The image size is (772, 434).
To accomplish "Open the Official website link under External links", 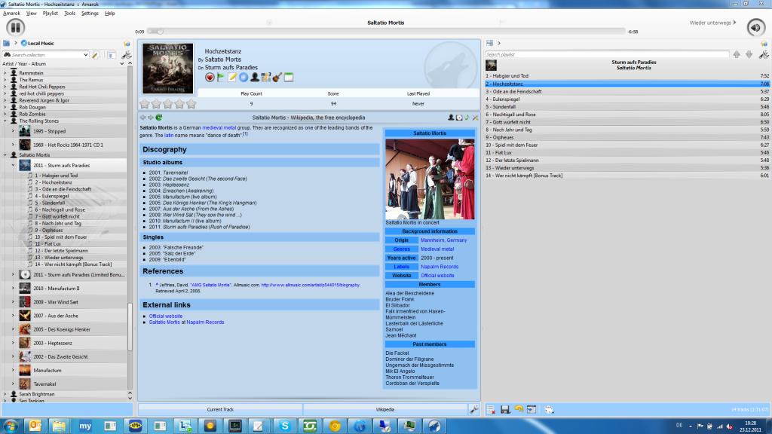I will (x=165, y=316).
